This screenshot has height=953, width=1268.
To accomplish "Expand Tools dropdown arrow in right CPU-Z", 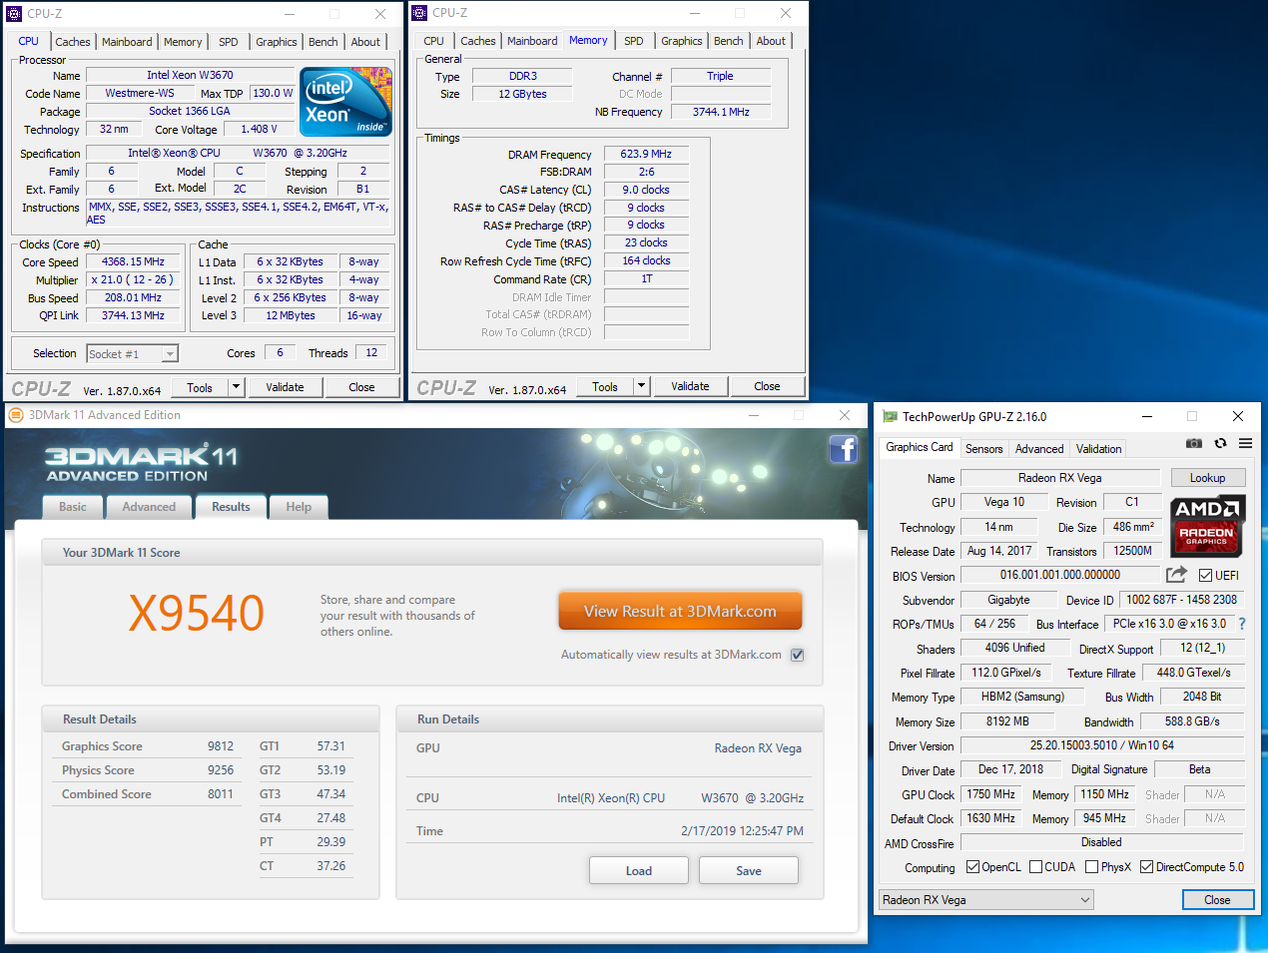I will 641,386.
